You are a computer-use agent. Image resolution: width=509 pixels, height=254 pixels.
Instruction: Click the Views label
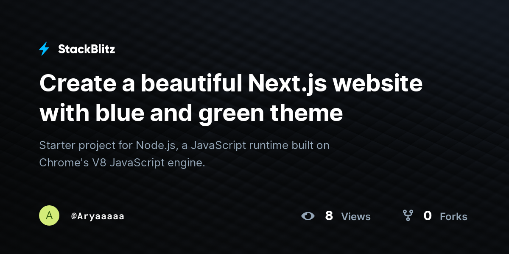tap(356, 217)
